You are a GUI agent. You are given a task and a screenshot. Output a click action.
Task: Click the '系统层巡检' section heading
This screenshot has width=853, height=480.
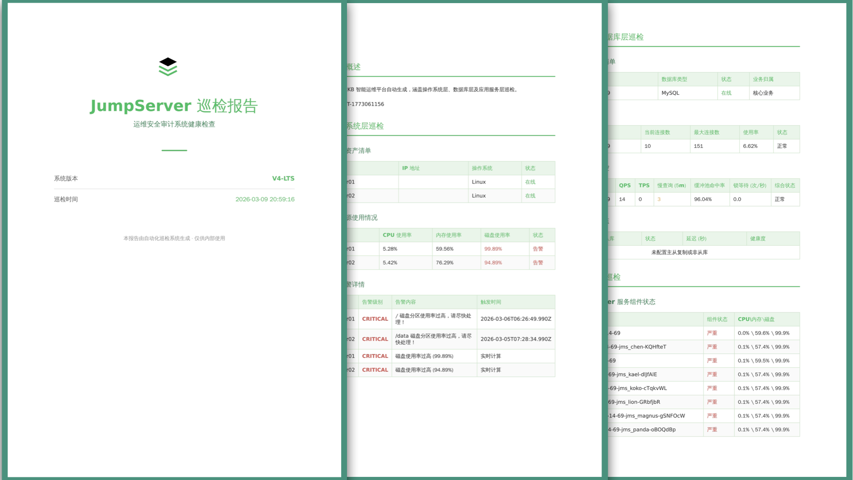[365, 126]
